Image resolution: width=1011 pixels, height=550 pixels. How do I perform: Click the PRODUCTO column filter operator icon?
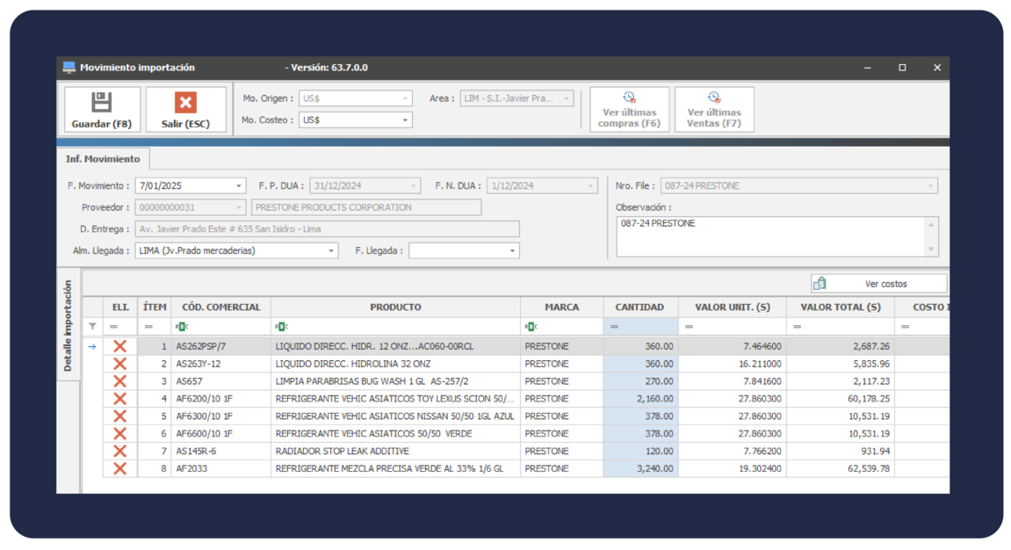tap(281, 327)
